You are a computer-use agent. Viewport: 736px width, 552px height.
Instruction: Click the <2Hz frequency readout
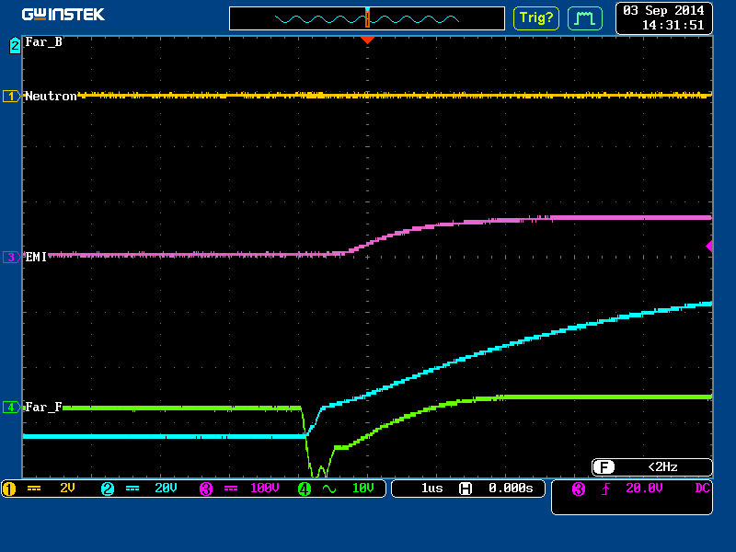click(x=662, y=467)
